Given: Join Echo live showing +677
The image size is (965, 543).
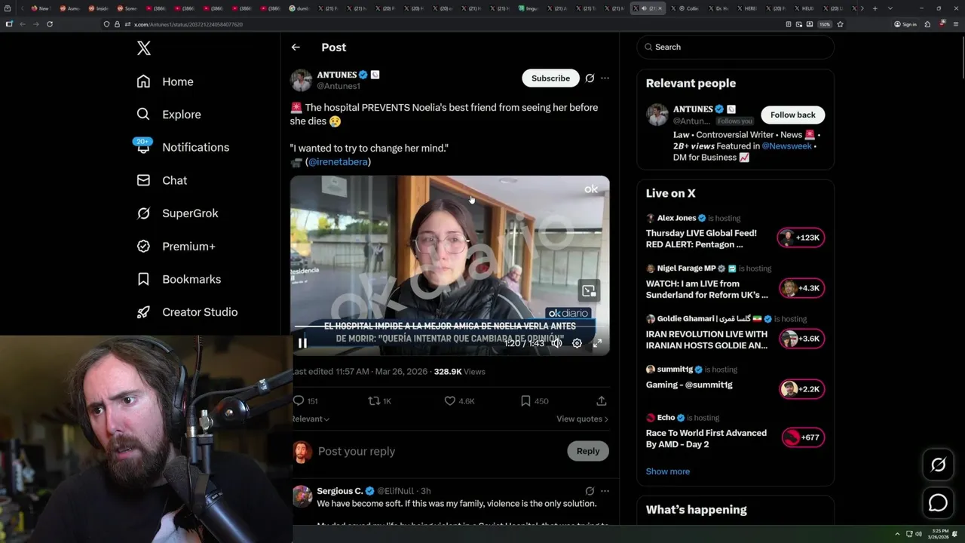Looking at the screenshot, I should (801, 437).
